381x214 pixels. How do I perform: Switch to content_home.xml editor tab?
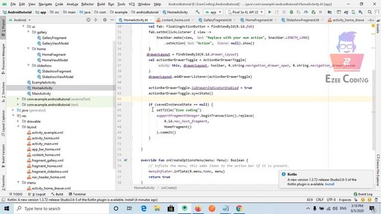[175, 20]
